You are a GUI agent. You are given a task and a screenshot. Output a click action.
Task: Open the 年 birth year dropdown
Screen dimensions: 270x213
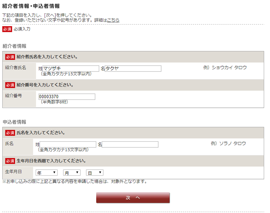click(x=46, y=172)
